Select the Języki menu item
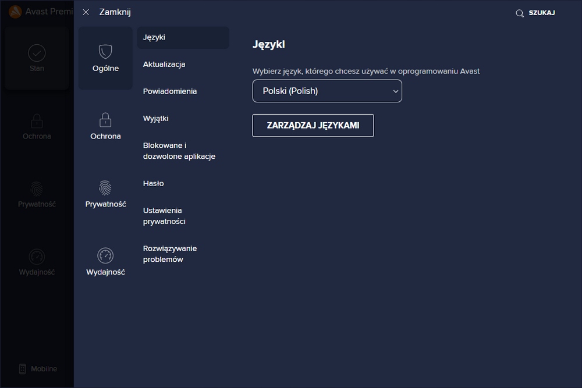 154,37
